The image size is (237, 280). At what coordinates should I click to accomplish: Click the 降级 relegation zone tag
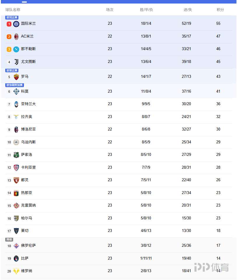point(9,240)
